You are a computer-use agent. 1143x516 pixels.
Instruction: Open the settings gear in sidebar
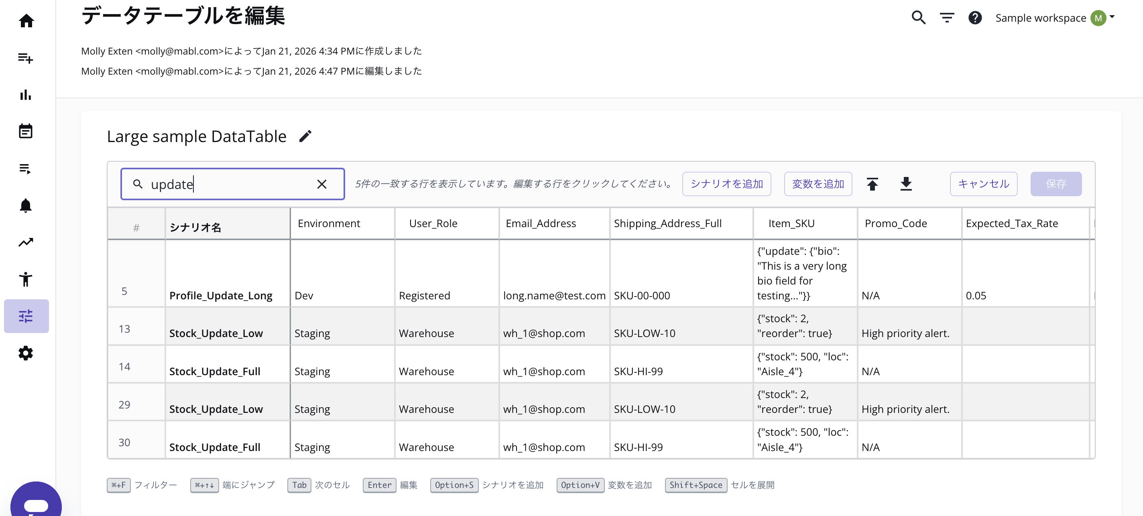26,353
